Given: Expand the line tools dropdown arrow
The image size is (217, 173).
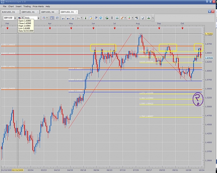Looking at the screenshot, I should [x=125, y=18].
